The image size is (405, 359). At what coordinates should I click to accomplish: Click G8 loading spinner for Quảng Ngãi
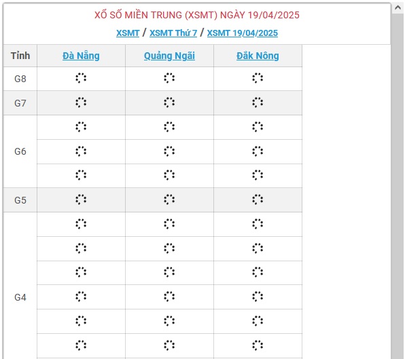coord(169,78)
